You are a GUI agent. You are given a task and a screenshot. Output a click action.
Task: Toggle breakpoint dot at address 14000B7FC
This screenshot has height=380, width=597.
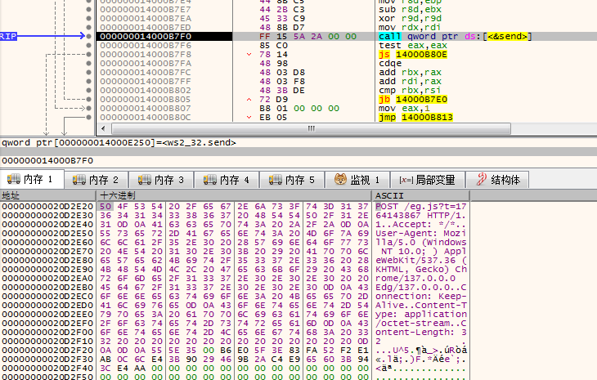(x=88, y=72)
